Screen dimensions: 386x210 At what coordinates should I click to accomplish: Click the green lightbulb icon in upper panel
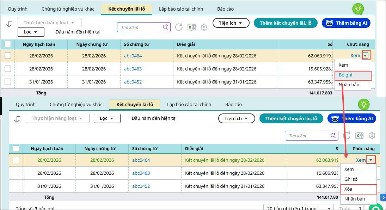(x=359, y=8)
